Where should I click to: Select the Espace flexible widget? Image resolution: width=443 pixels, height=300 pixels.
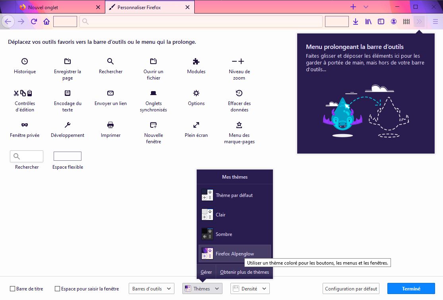pos(68,156)
